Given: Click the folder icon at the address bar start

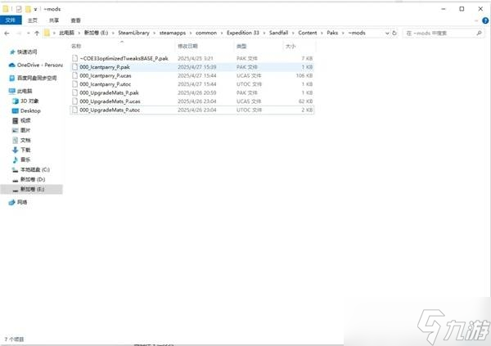Looking at the screenshot, I should 47,33.
